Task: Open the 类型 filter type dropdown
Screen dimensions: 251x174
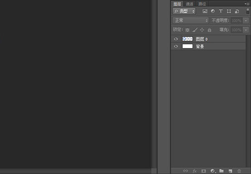Action: [x=184, y=11]
